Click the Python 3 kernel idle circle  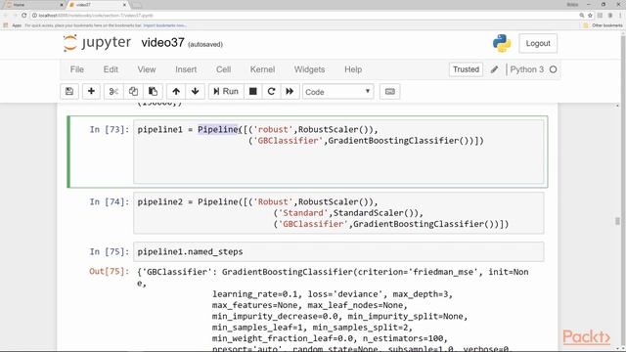pyautogui.click(x=553, y=69)
